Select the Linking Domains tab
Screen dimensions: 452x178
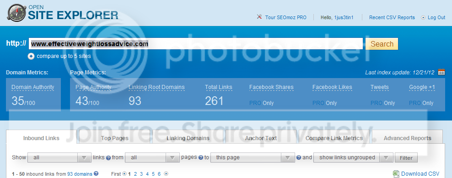click(188, 138)
